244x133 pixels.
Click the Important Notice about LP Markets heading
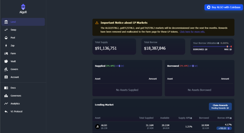click(124, 23)
